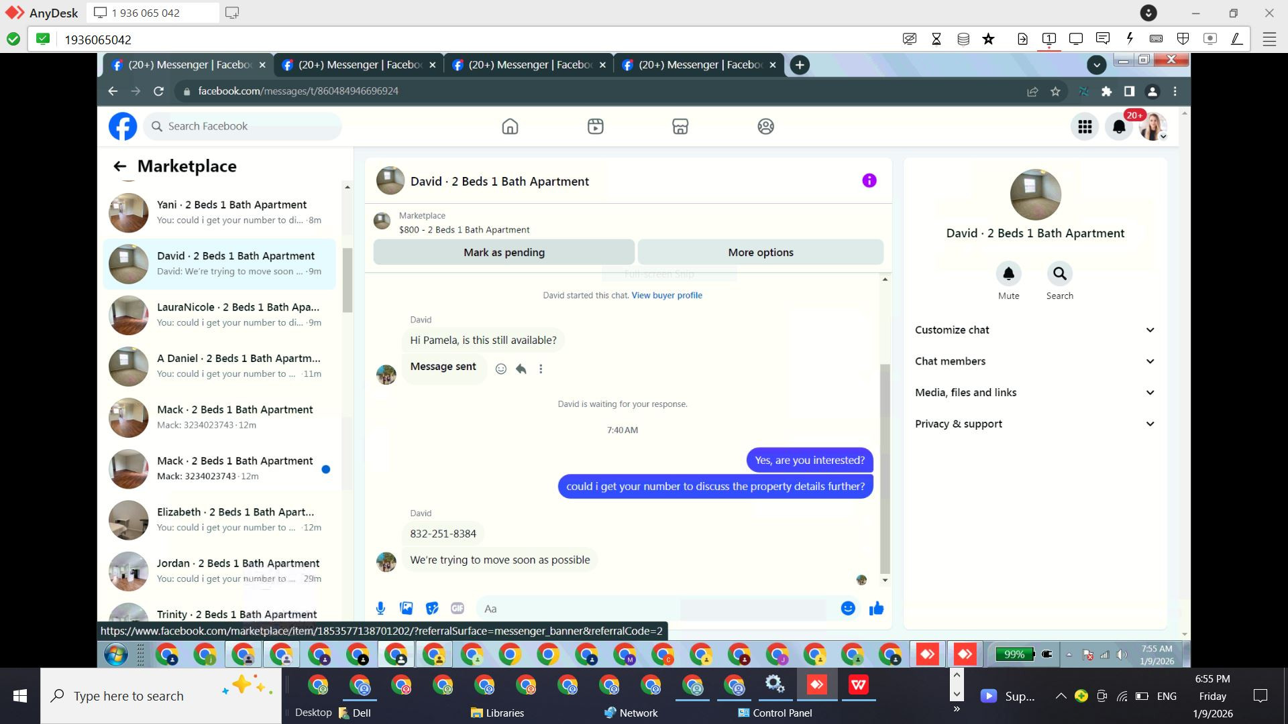The image size is (1288, 724).
Task: Open the Facebook apps grid menu
Action: [x=1085, y=127]
